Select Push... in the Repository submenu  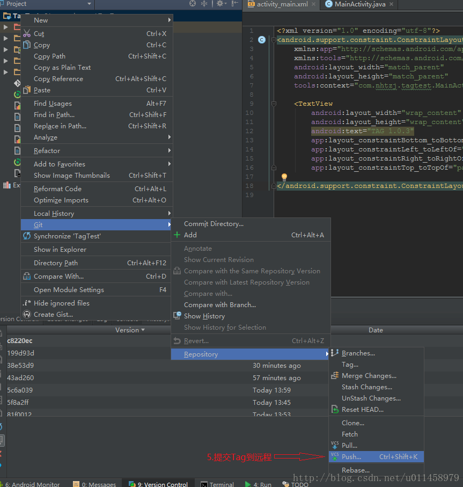click(x=351, y=457)
